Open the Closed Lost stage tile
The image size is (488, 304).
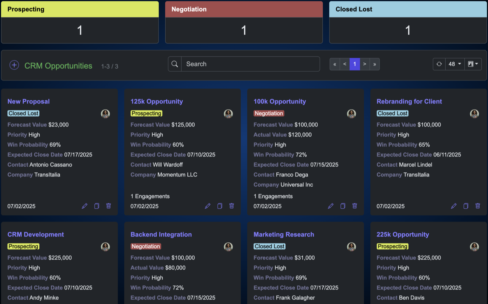(408, 22)
